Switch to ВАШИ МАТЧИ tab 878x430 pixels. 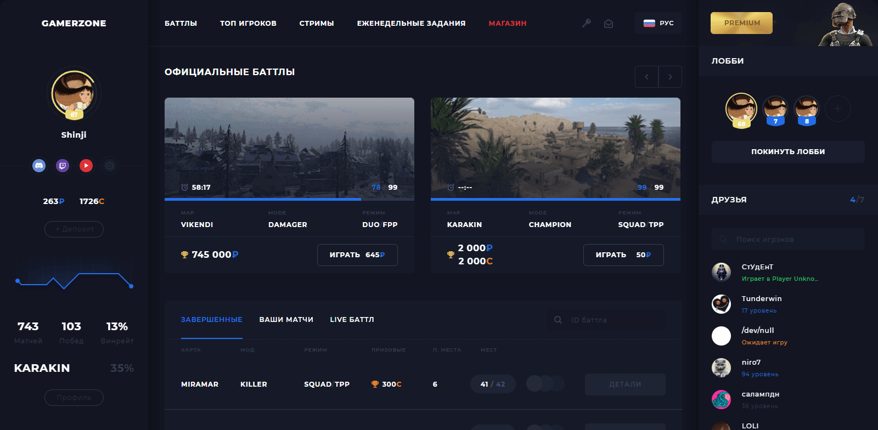[286, 319]
